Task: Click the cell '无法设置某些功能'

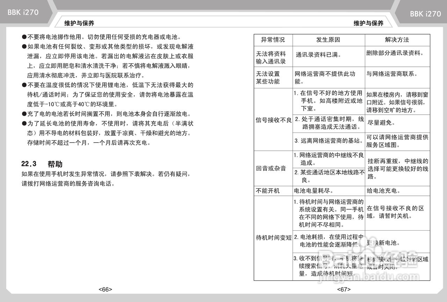Action: [268, 78]
